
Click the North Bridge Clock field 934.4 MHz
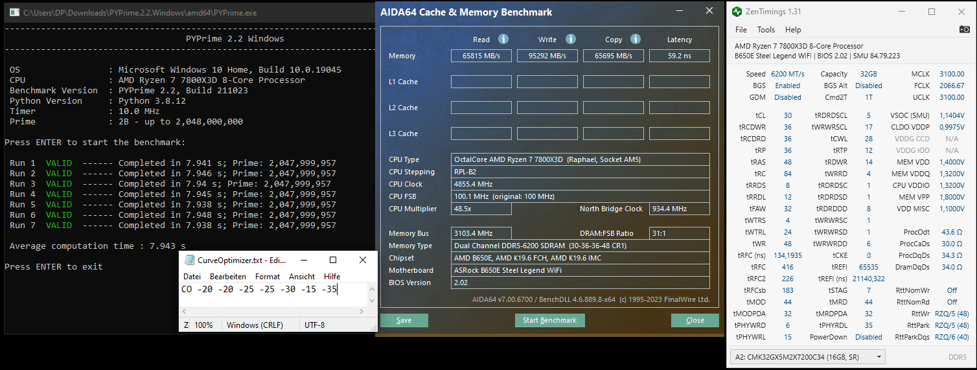point(680,209)
